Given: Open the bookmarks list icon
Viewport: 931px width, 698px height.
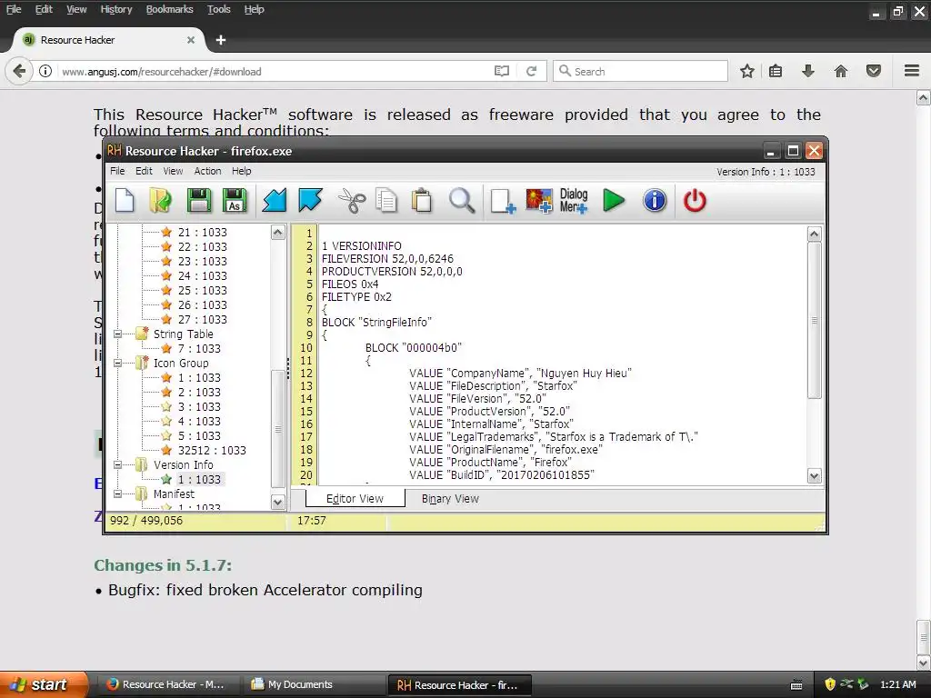Looking at the screenshot, I should 776,71.
